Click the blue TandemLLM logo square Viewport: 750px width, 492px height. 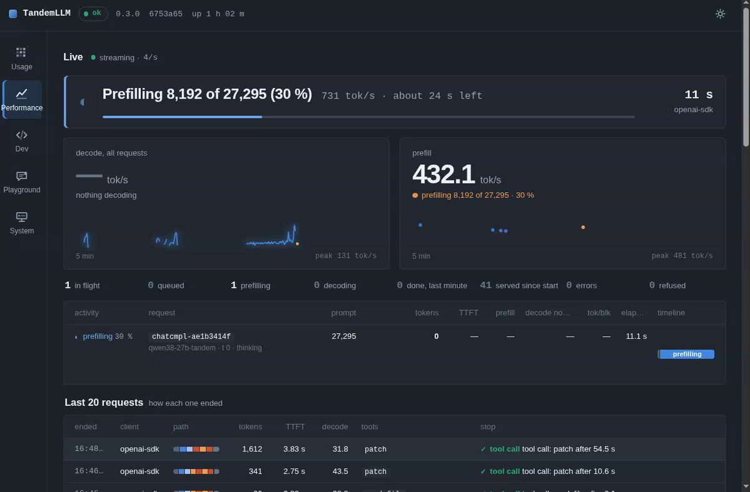(13, 14)
